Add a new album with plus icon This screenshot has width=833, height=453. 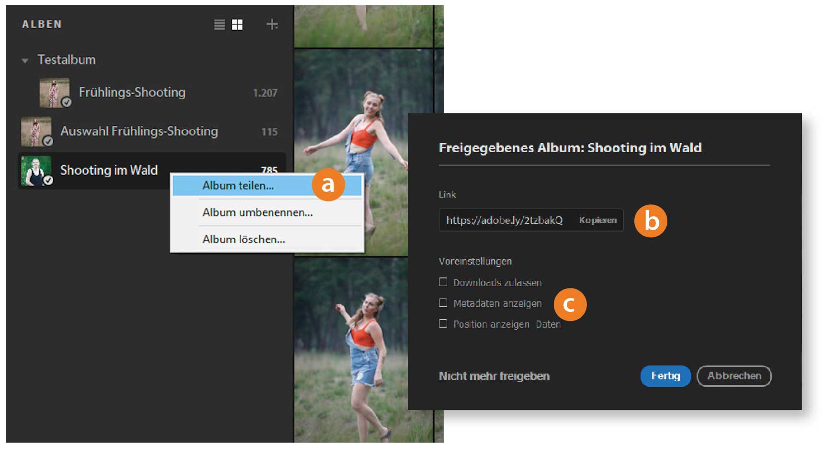(272, 24)
